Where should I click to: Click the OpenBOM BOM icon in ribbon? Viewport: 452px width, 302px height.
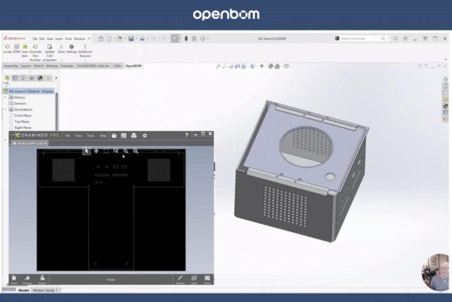(16, 48)
